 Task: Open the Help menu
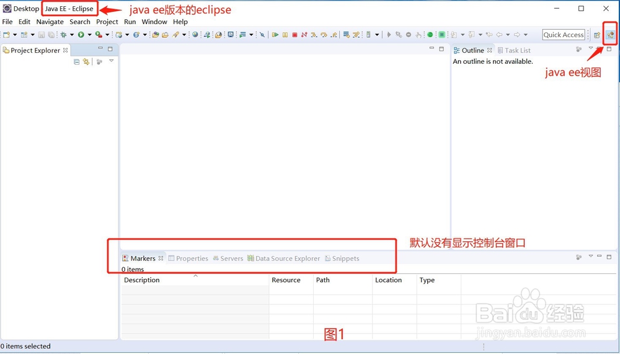pos(180,22)
